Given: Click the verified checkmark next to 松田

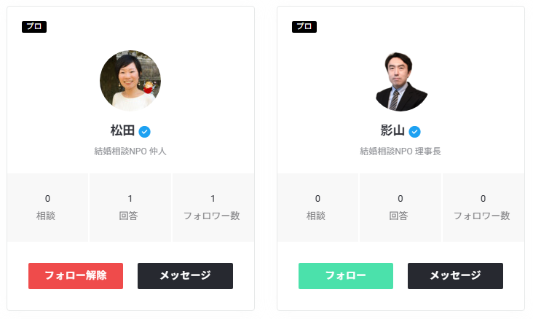Looking at the screenshot, I should [x=145, y=132].
